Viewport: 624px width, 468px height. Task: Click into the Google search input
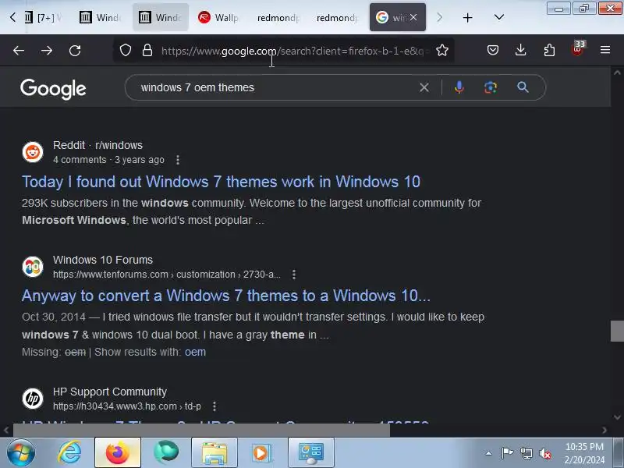(x=275, y=87)
